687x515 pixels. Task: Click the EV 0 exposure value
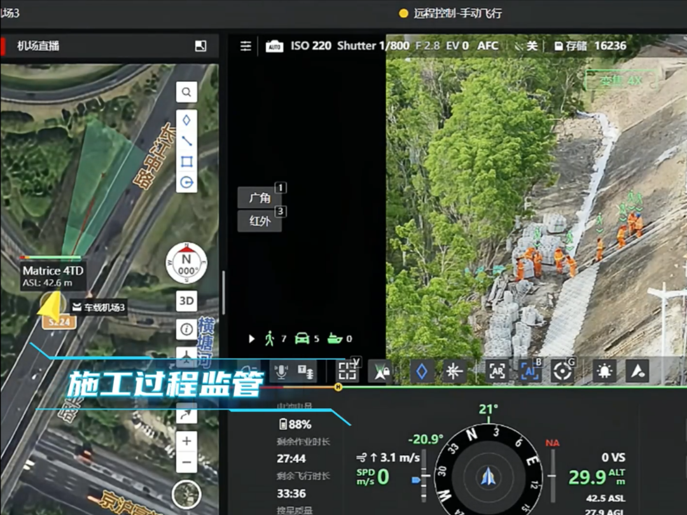coord(457,46)
